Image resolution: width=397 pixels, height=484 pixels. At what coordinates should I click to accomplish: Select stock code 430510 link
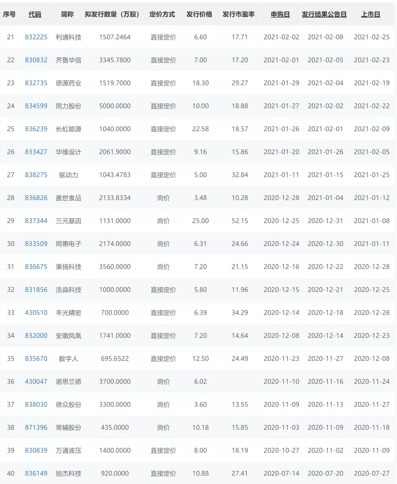36,313
